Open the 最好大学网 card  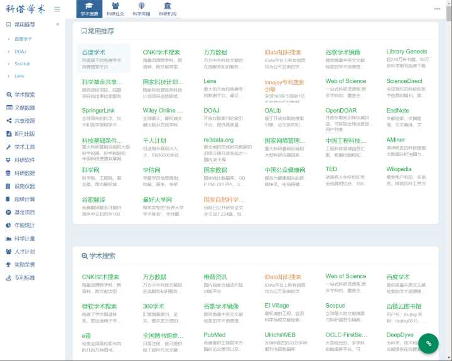(164, 206)
